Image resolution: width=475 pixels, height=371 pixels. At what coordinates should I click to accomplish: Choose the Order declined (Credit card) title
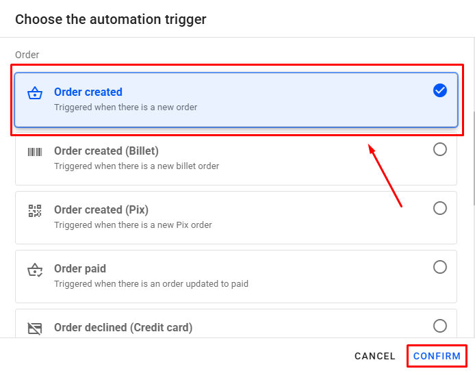point(123,328)
